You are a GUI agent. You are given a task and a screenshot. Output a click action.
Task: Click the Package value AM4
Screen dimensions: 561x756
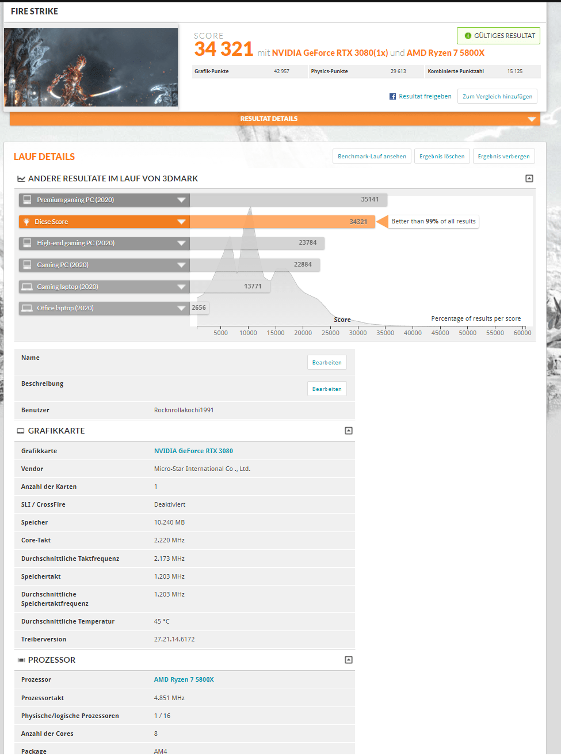point(161,751)
